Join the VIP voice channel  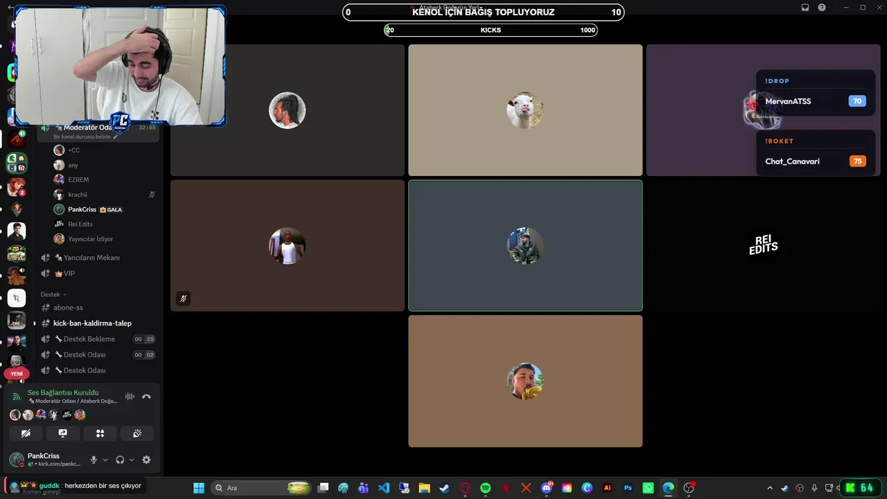97,274
